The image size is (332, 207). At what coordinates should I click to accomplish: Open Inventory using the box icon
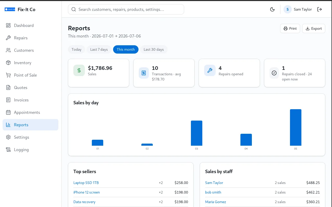pos(8,63)
